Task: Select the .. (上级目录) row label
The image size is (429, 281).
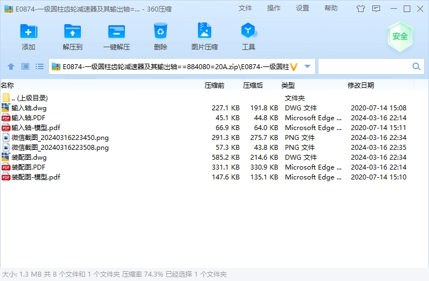Action: coord(30,98)
